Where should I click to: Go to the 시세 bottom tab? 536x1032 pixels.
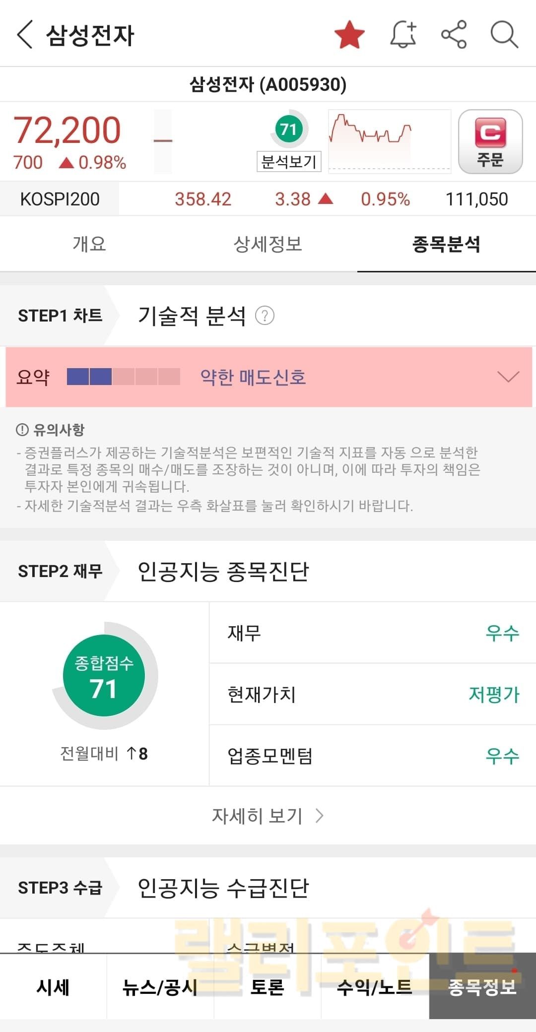[53, 987]
